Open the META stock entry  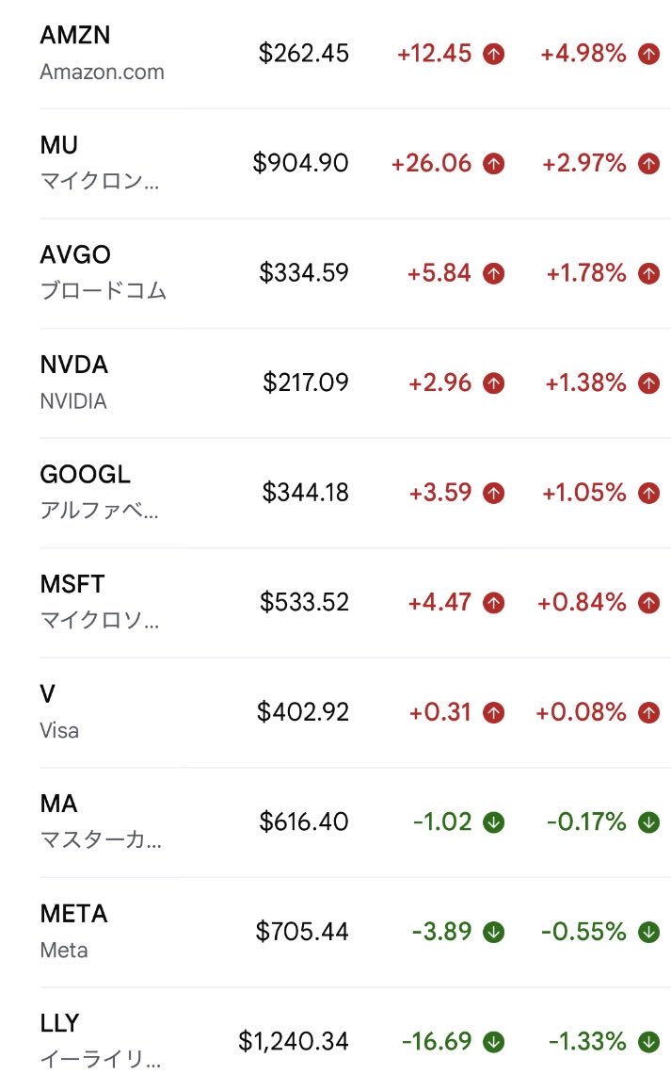(x=355, y=933)
